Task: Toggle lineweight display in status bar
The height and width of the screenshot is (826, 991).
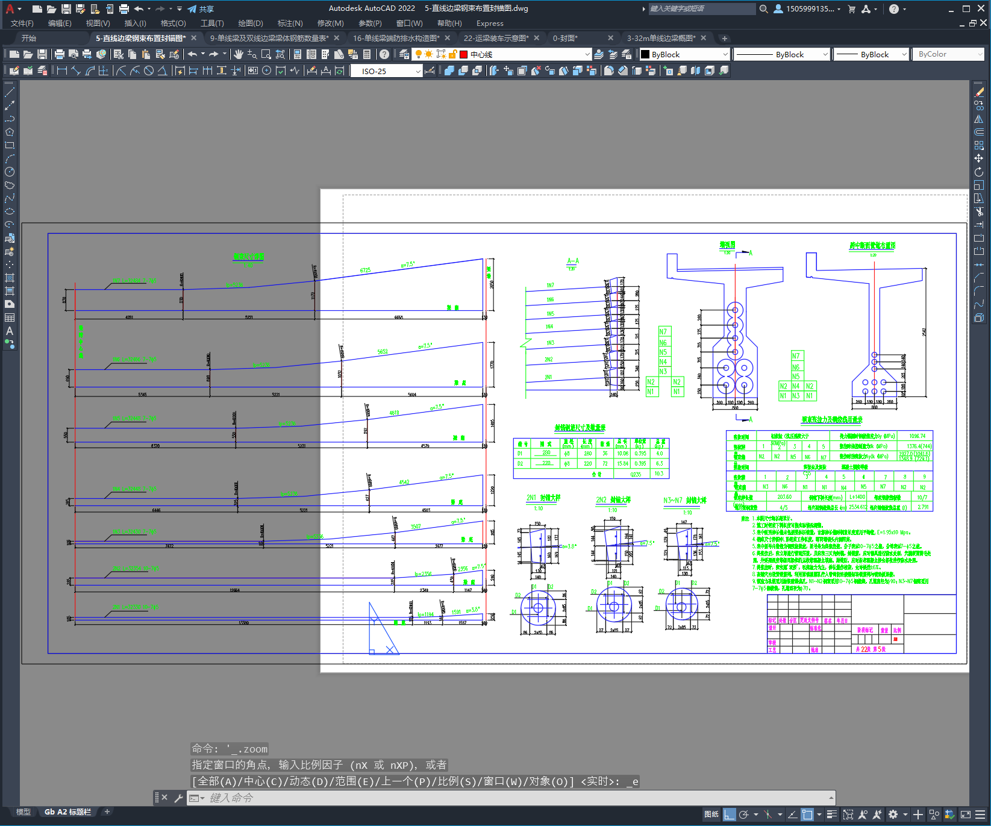Action: tap(832, 815)
